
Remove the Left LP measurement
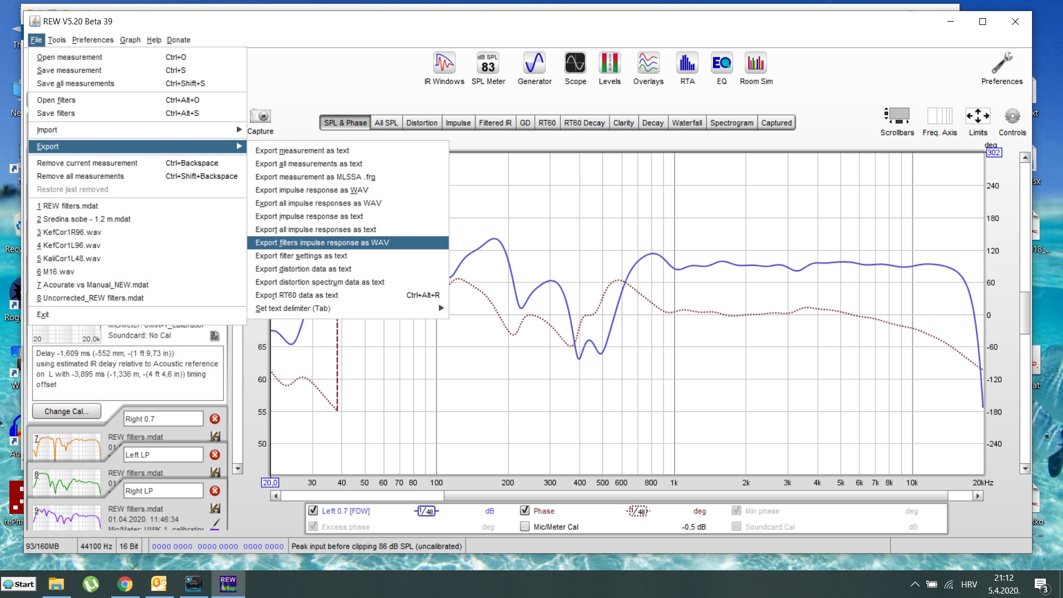tap(215, 455)
